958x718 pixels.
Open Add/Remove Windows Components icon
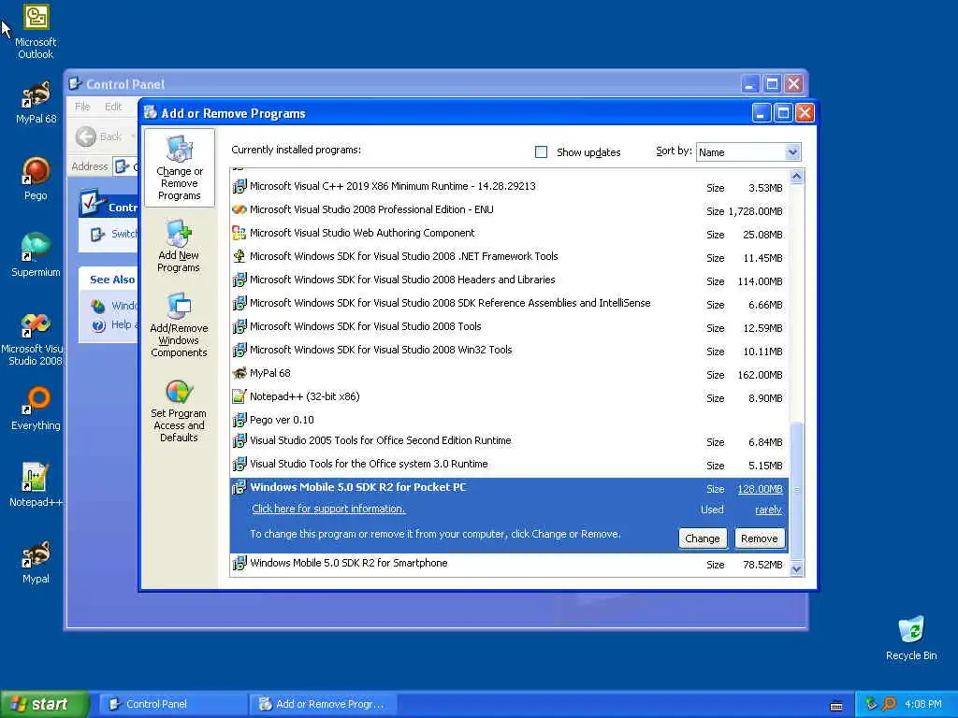click(179, 324)
